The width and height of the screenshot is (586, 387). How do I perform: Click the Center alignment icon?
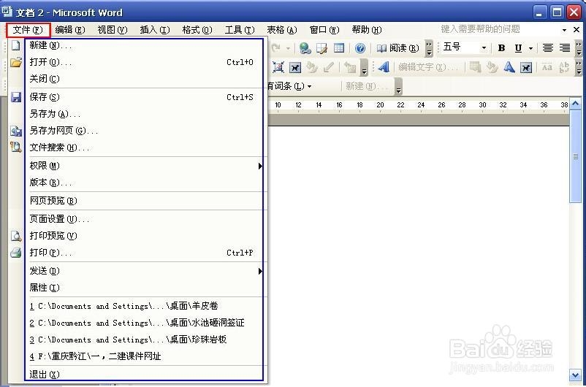[x=548, y=47]
